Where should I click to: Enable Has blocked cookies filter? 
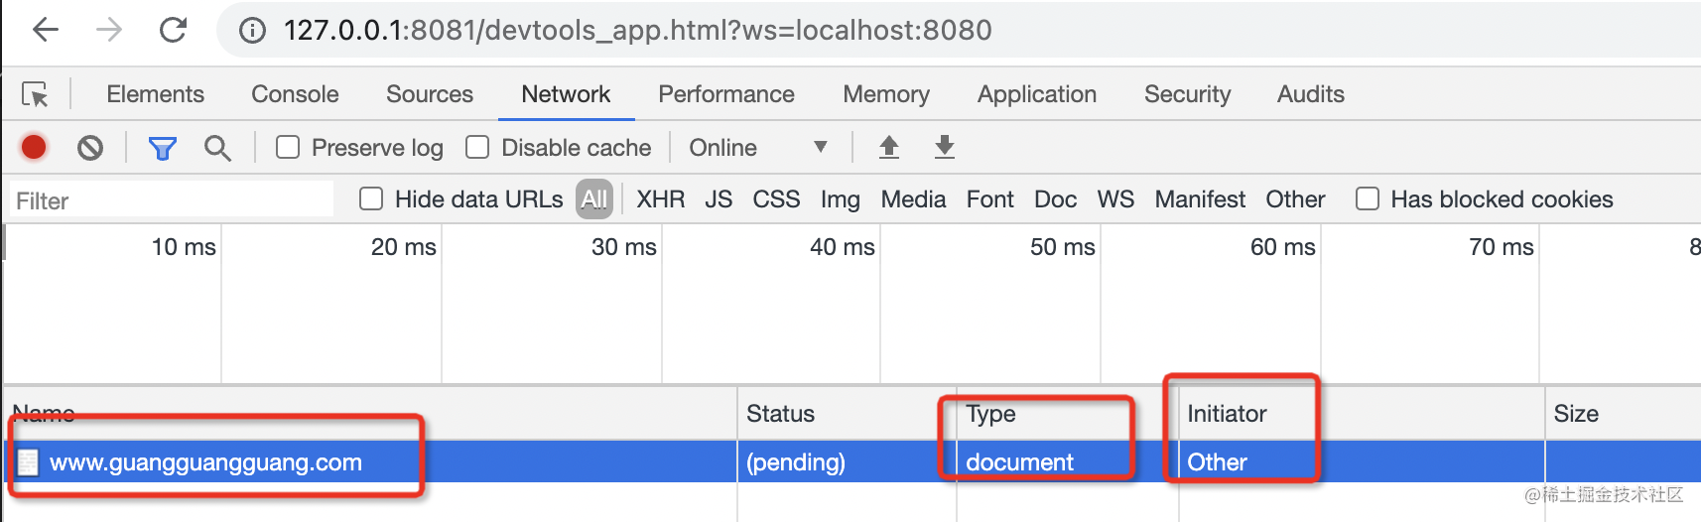coord(1368,199)
